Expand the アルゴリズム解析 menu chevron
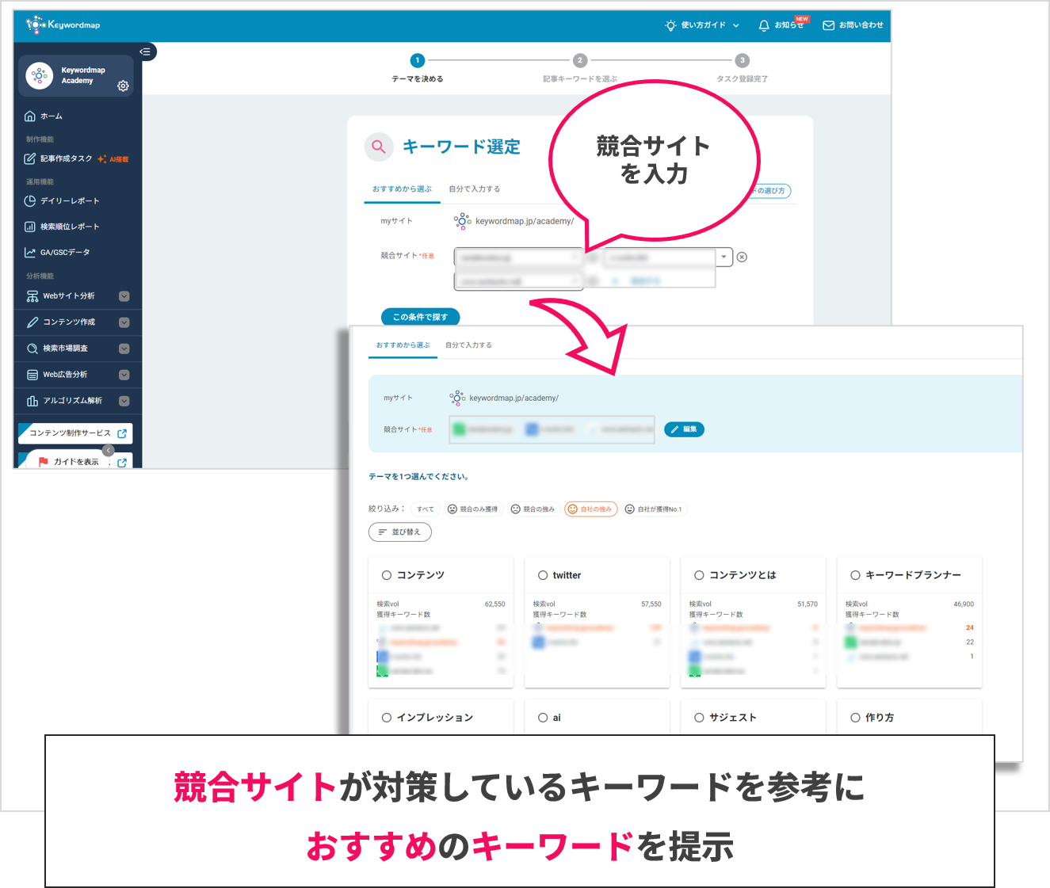 (124, 401)
